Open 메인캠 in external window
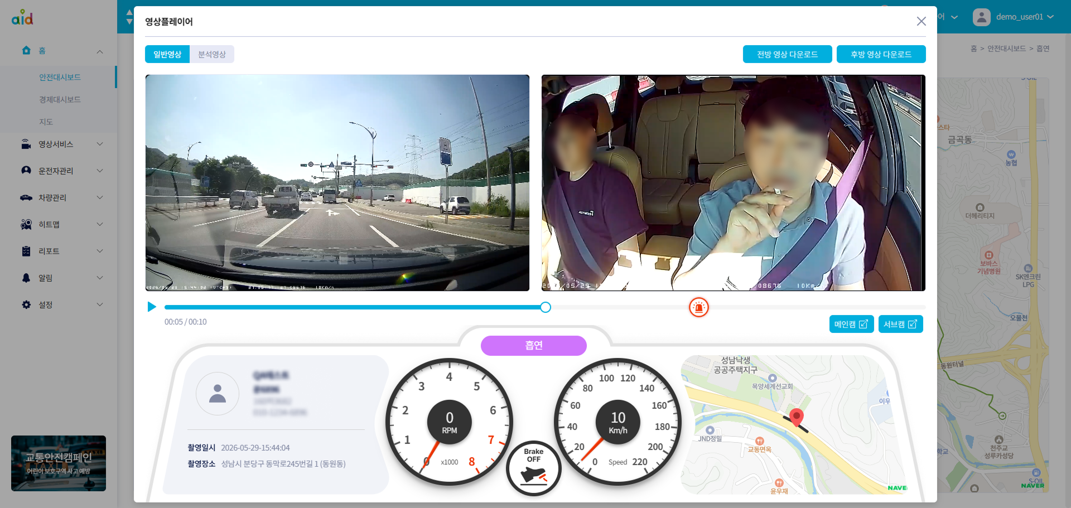 (851, 324)
